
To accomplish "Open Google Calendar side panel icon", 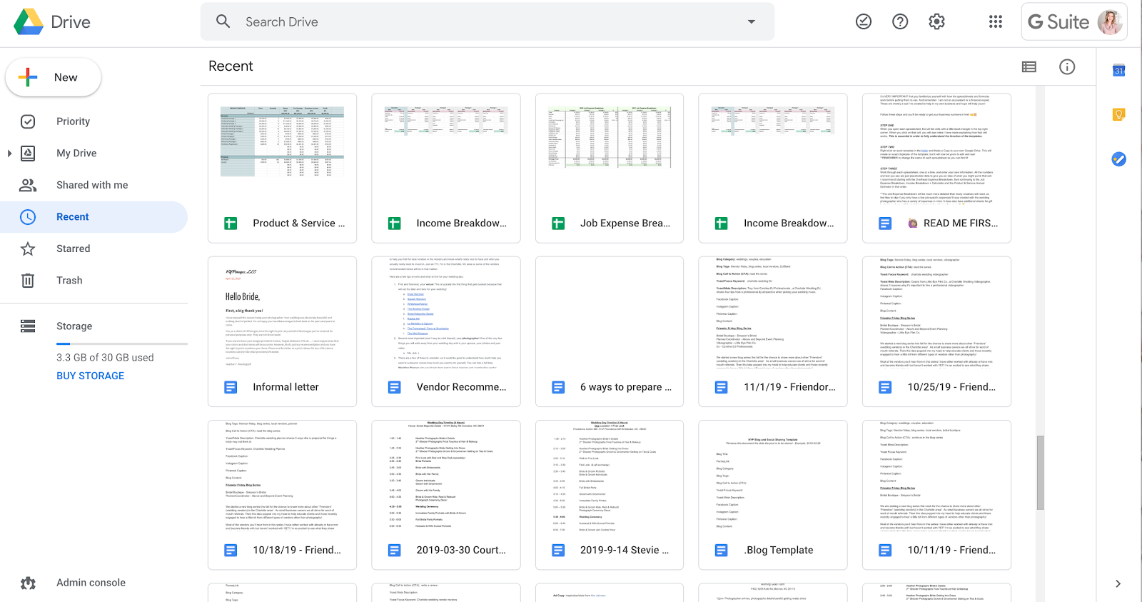I will (x=1119, y=70).
